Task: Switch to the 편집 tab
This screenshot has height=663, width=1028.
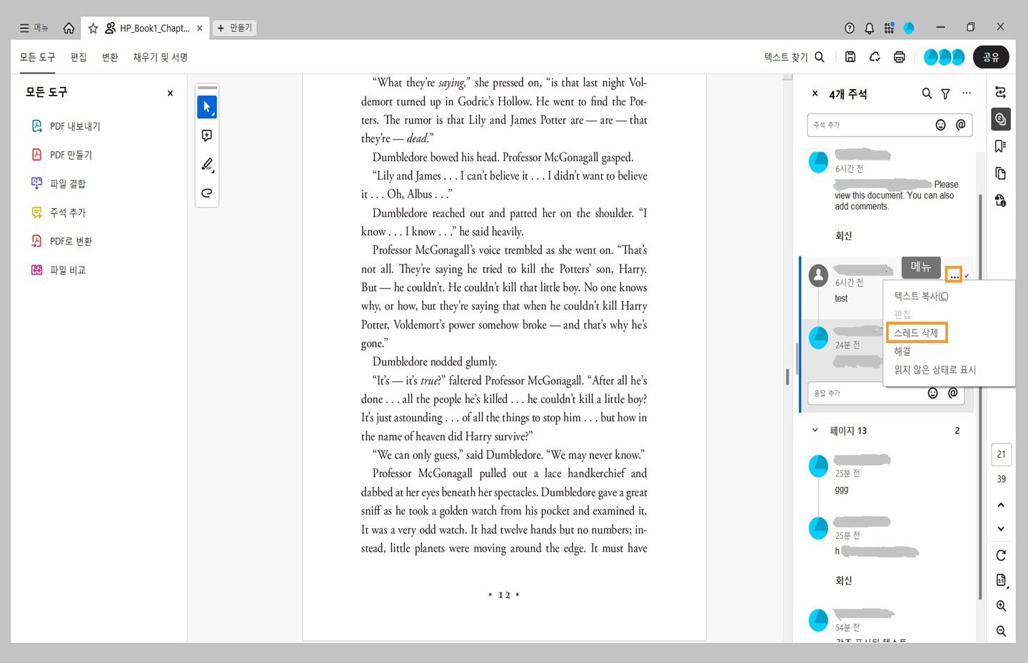Action: pos(79,57)
